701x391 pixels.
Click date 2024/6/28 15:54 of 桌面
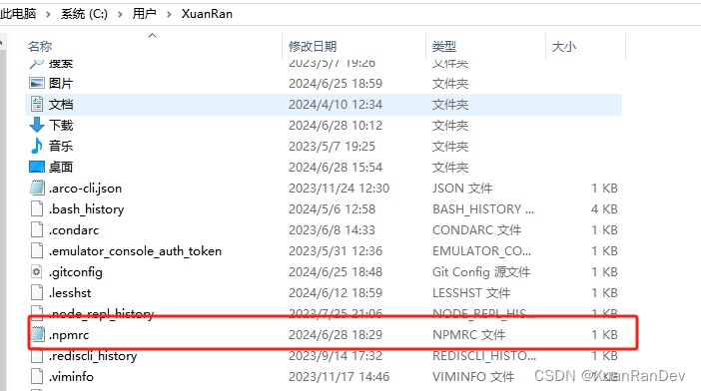click(336, 167)
